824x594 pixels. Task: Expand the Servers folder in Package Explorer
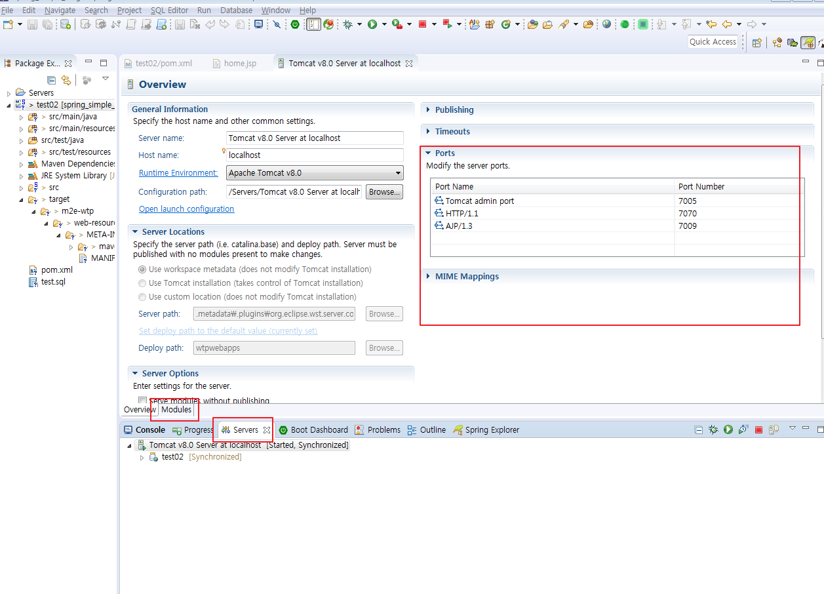(9, 93)
